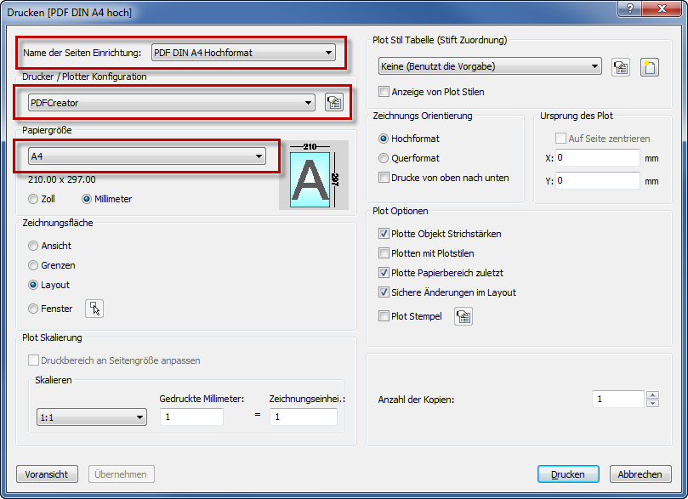Click the X origin input field
Image resolution: width=688 pixels, height=499 pixels.
tap(598, 158)
